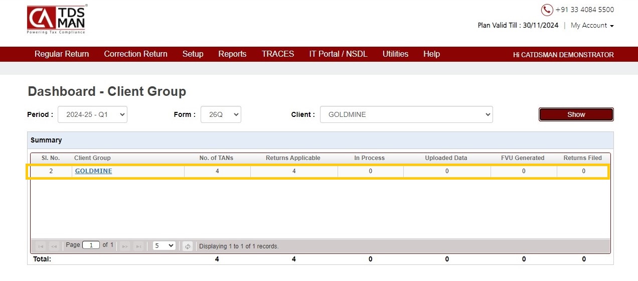The height and width of the screenshot is (281, 638).
Task: Click the grid refresh icon
Action: point(188,246)
